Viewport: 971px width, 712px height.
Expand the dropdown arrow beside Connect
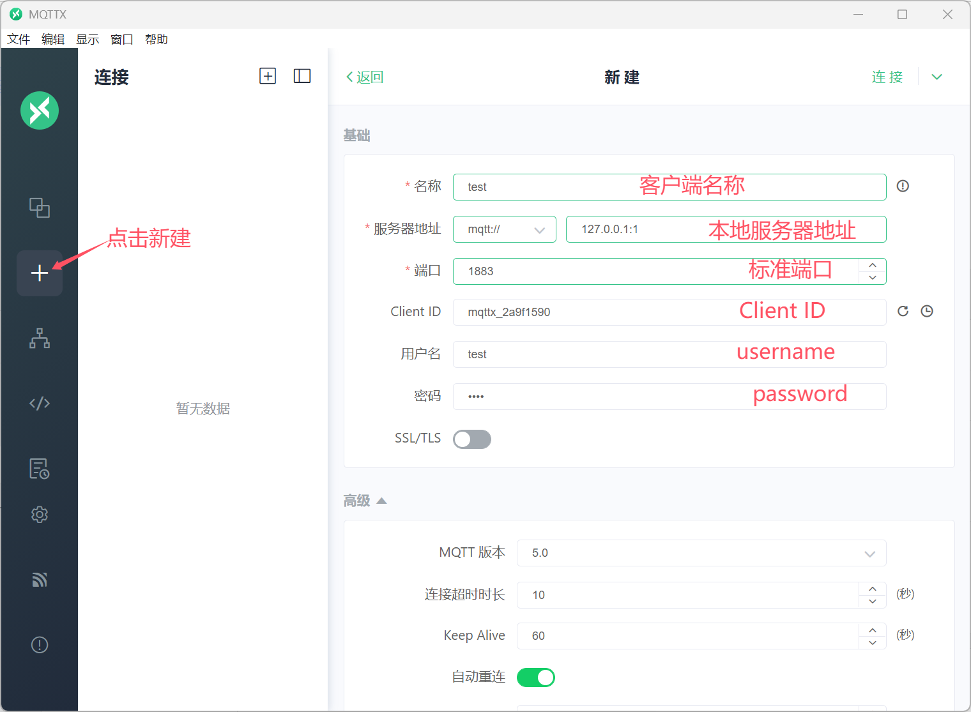click(x=937, y=77)
